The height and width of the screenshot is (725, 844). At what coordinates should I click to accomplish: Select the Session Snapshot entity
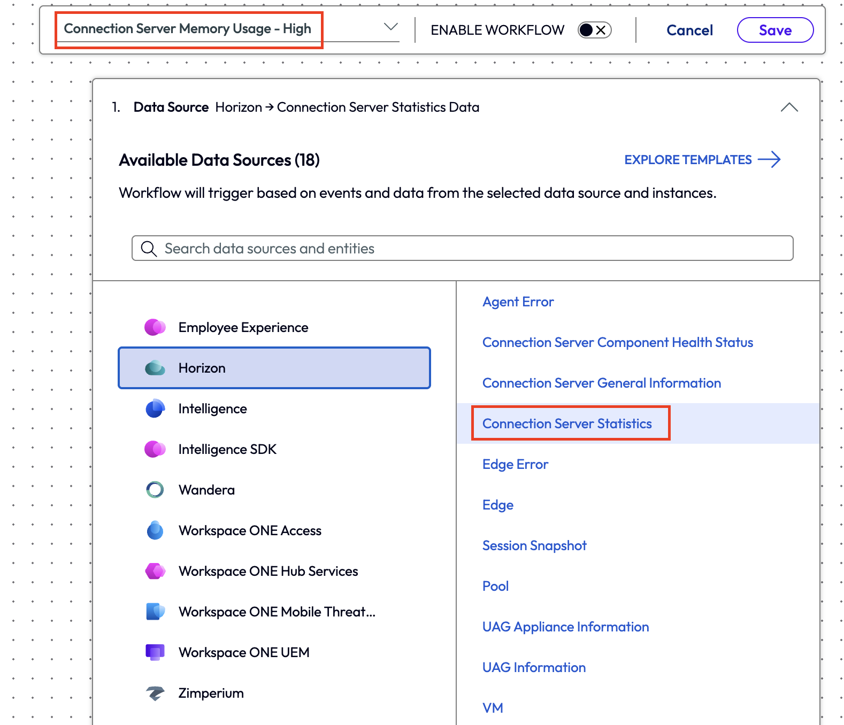(x=534, y=545)
